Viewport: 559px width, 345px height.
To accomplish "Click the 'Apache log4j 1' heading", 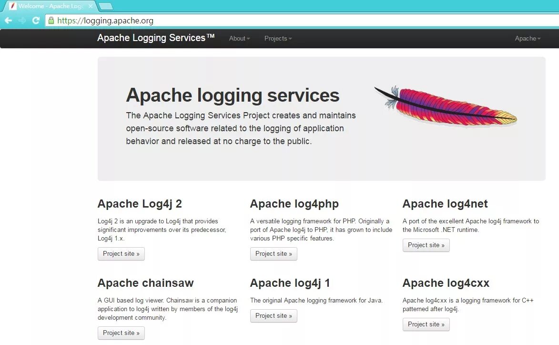I will click(x=290, y=283).
